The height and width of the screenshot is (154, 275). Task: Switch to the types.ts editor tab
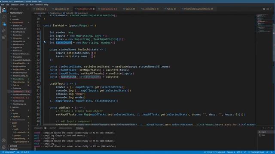click(x=130, y=9)
